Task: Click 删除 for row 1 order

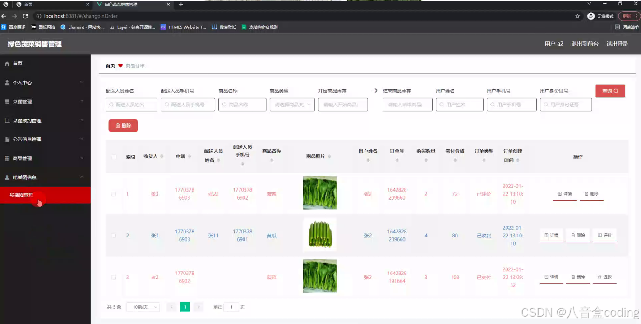Action: point(591,194)
